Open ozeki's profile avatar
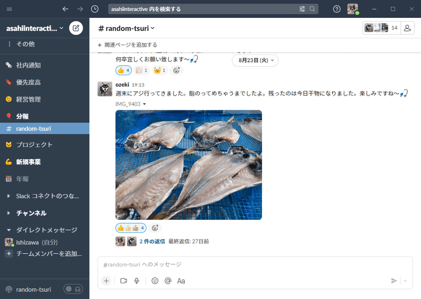The height and width of the screenshot is (299, 421). 105,89
